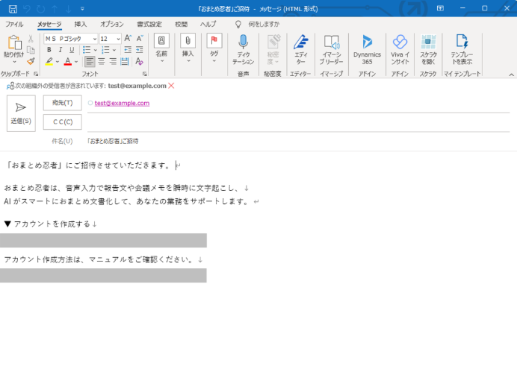
Task: Toggle bold formatting
Action: [x=49, y=50]
